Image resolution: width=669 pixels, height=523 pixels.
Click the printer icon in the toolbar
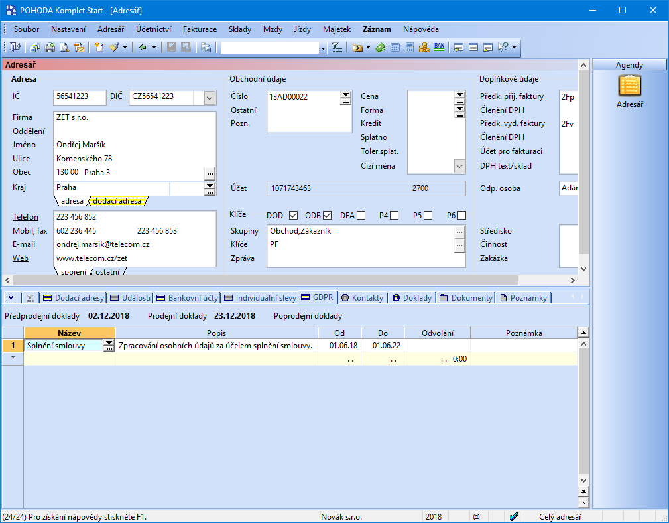coord(50,47)
